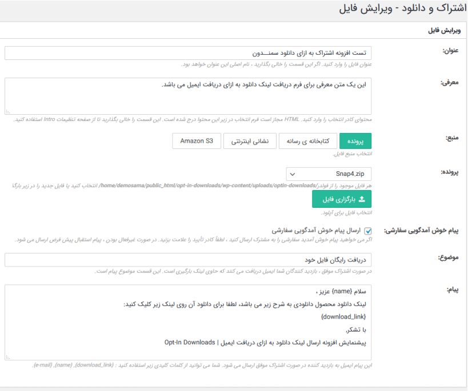This screenshot has height=391, width=468.
Task: Select Amazon S3 as the file source
Action: pos(196,141)
